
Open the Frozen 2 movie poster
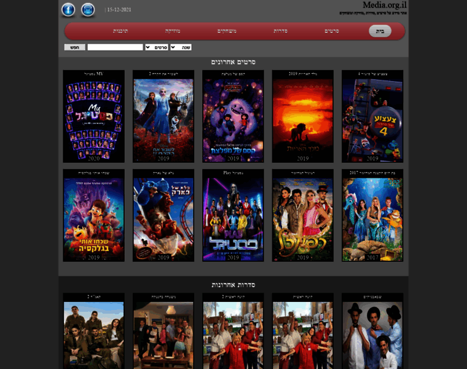click(x=163, y=116)
